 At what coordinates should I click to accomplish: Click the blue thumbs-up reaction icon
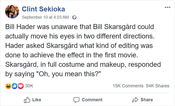coord(14,86)
